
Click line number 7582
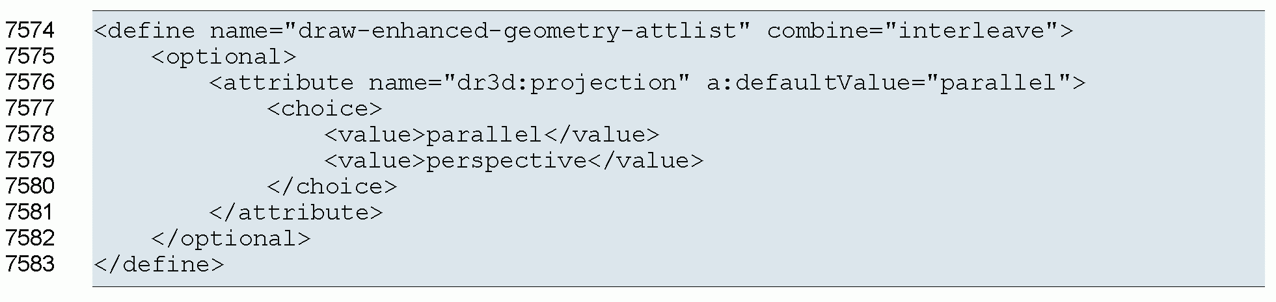pos(30,238)
